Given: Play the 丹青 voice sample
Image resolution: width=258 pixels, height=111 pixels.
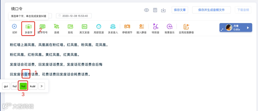Looking at the screenshot, I should pyautogui.click(x=248, y=28).
